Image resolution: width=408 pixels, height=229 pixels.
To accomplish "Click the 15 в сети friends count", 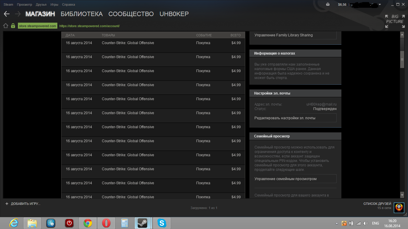I will (384, 208).
